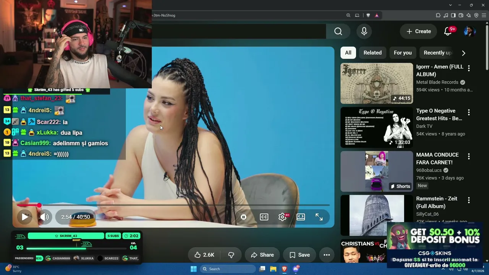Viewport: 489px width, 275px height.
Task: Play the video with the play button
Action: (x=25, y=217)
